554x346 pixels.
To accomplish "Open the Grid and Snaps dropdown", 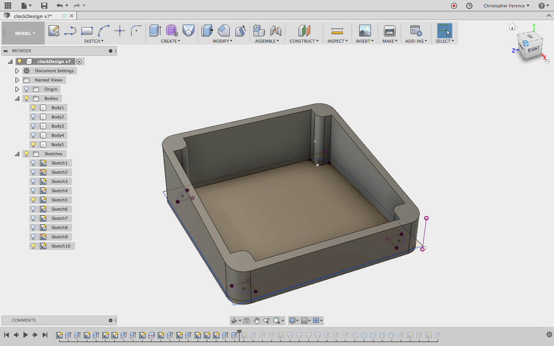I will point(306,321).
